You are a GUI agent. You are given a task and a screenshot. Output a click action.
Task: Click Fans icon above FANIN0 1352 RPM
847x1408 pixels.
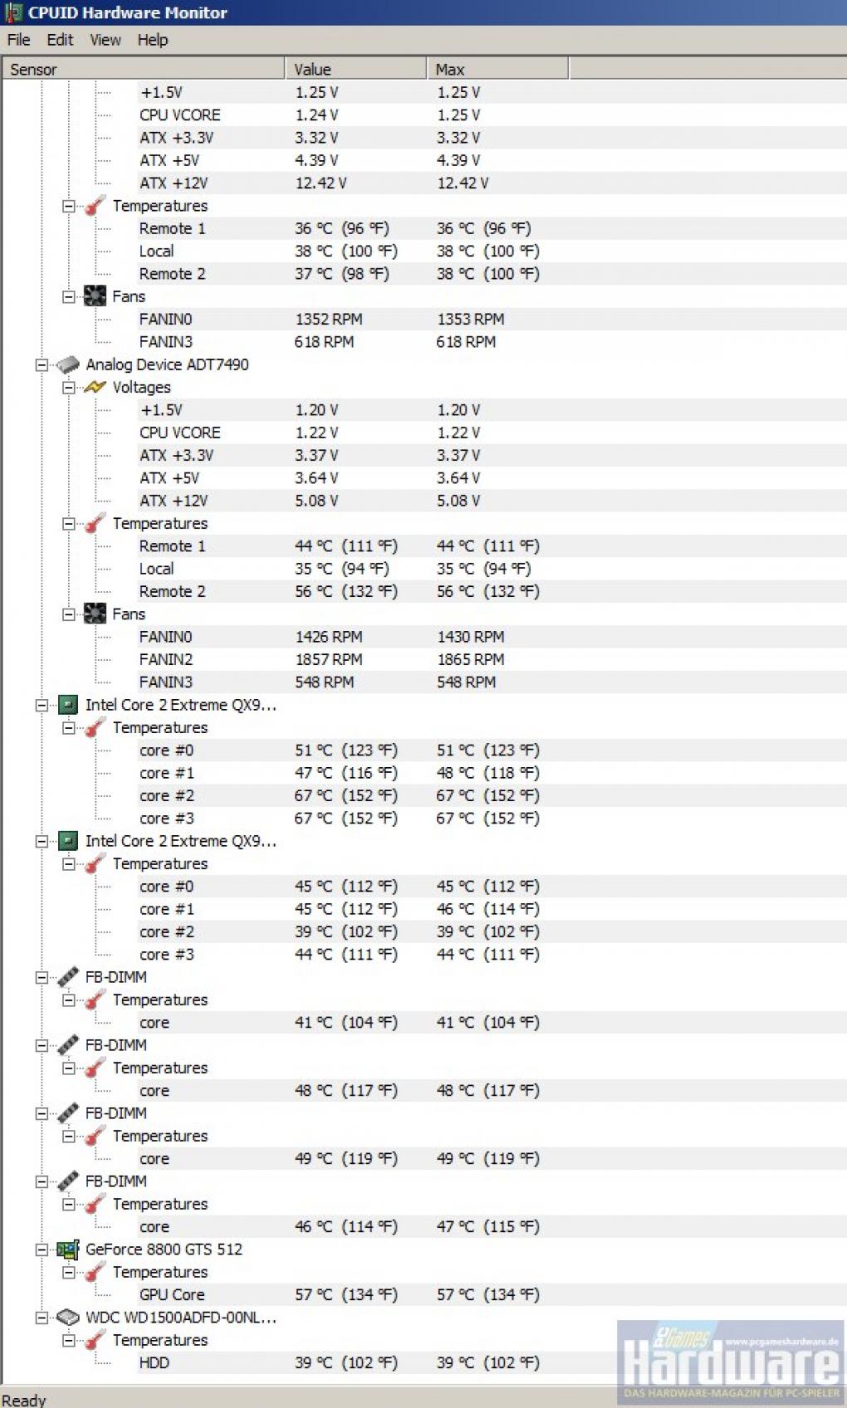(x=95, y=296)
